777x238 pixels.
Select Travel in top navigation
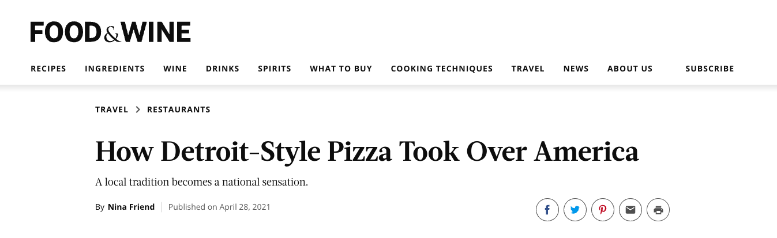coord(528,69)
